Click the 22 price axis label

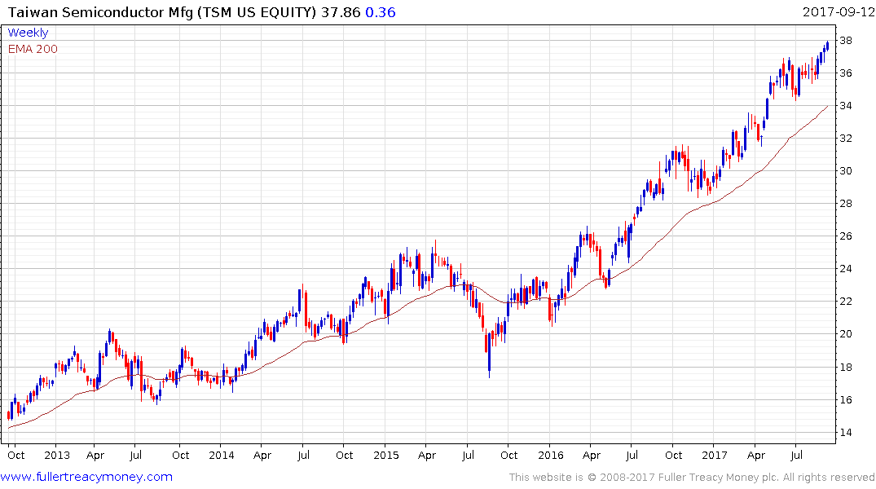click(846, 302)
